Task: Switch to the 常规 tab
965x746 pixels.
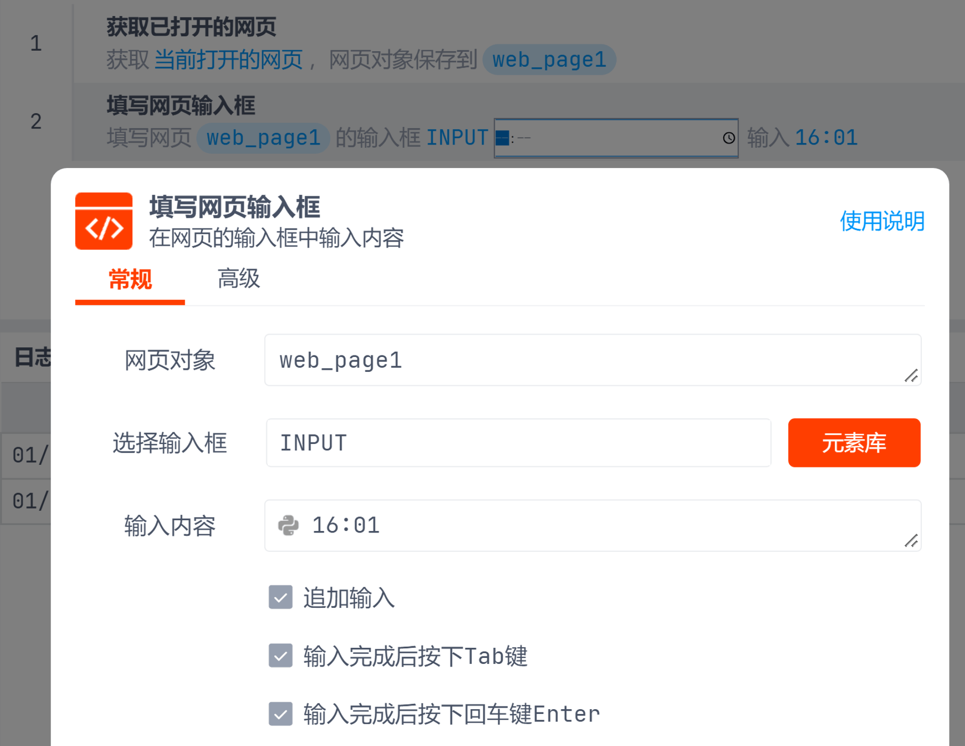Action: pyautogui.click(x=130, y=279)
